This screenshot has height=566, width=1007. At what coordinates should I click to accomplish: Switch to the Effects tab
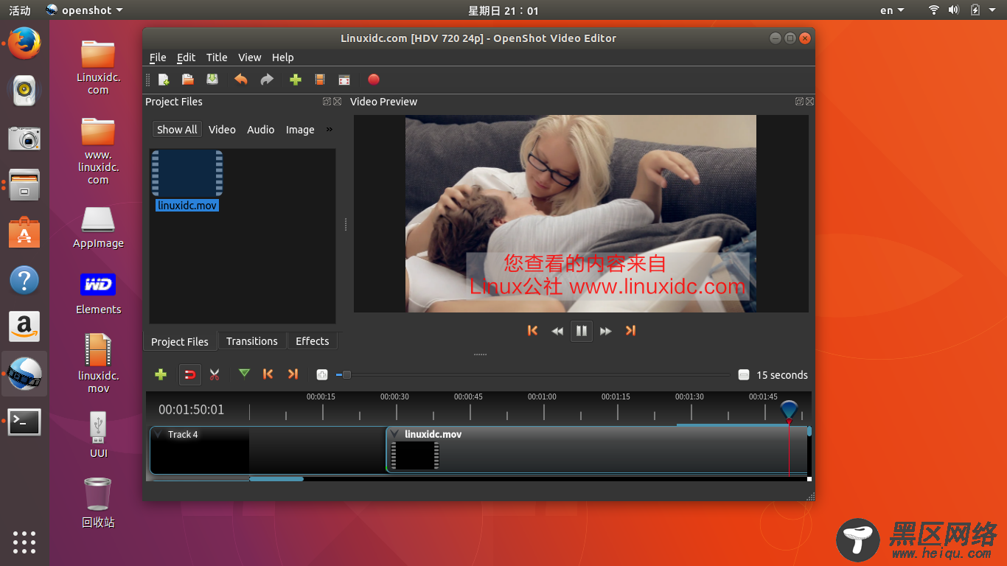pos(313,341)
